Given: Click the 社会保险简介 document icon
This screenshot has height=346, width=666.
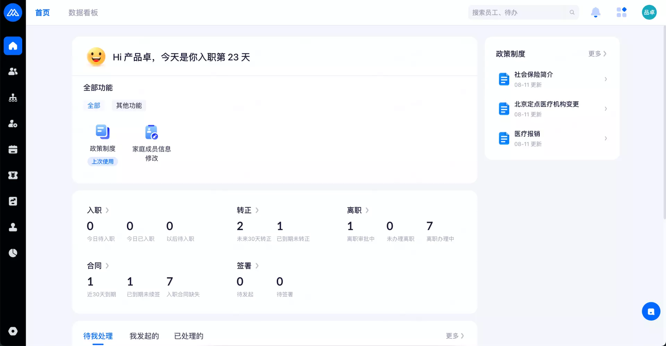Looking at the screenshot, I should 504,79.
